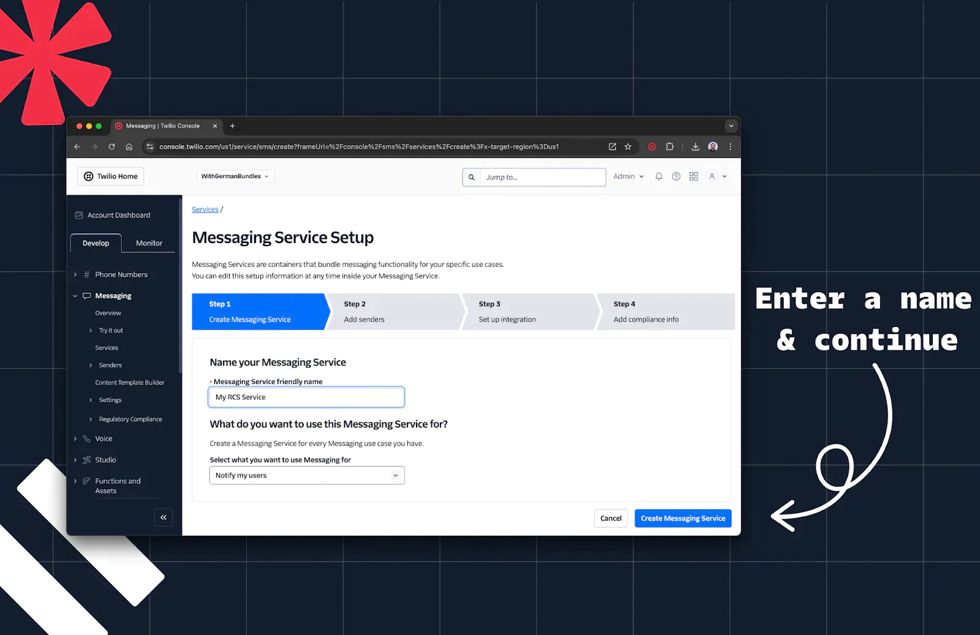Bookmark this page with the star icon
This screenshot has height=635, width=980.
(x=628, y=147)
